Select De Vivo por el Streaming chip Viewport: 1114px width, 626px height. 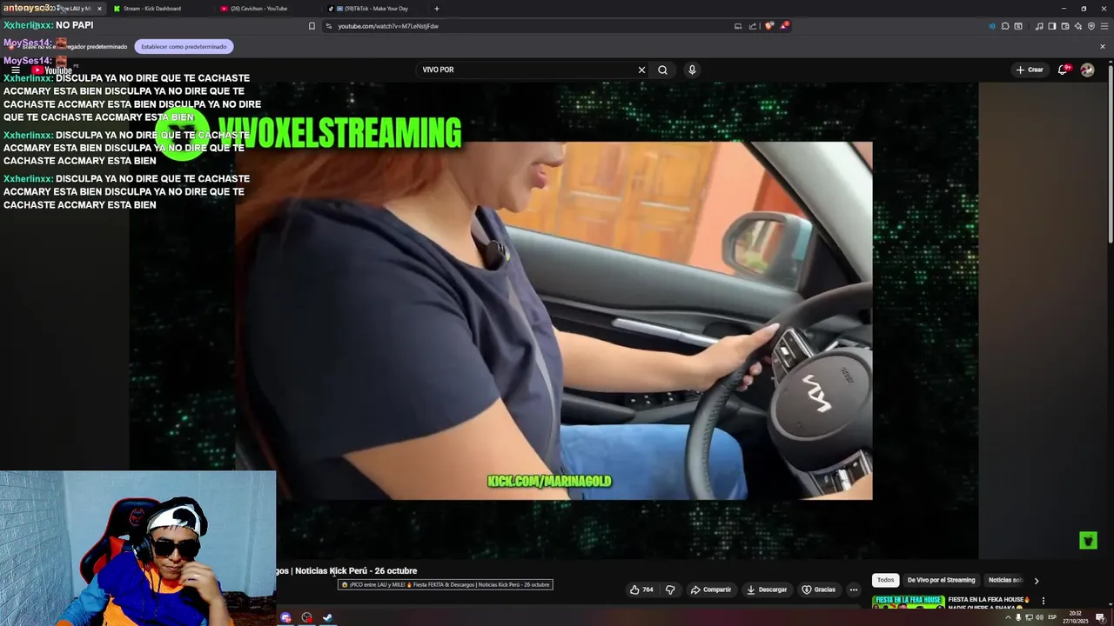(x=941, y=580)
